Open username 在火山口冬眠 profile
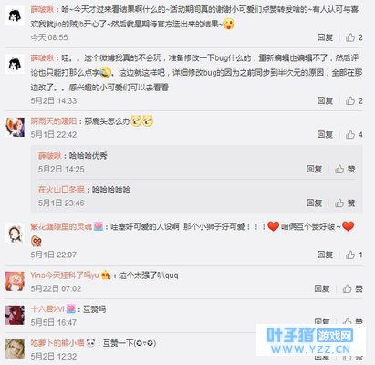375x365 pixels. [x=61, y=190]
